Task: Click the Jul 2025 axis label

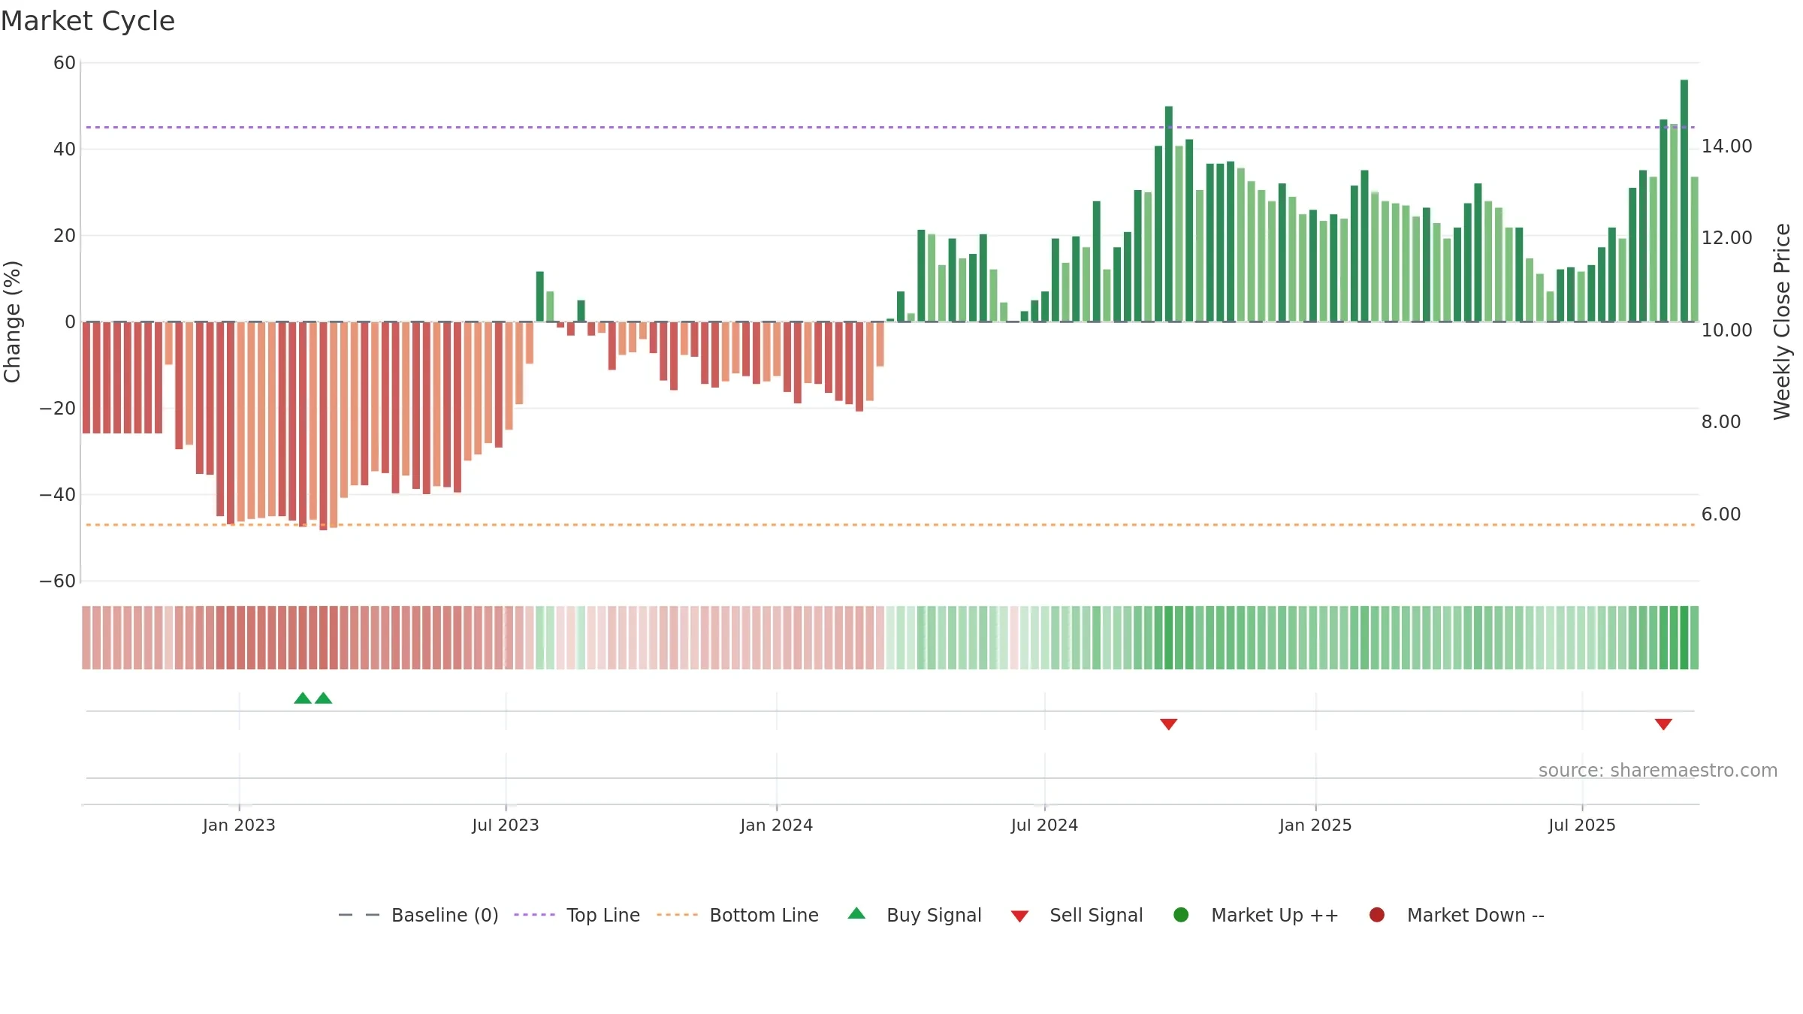Action: pos(1582,825)
